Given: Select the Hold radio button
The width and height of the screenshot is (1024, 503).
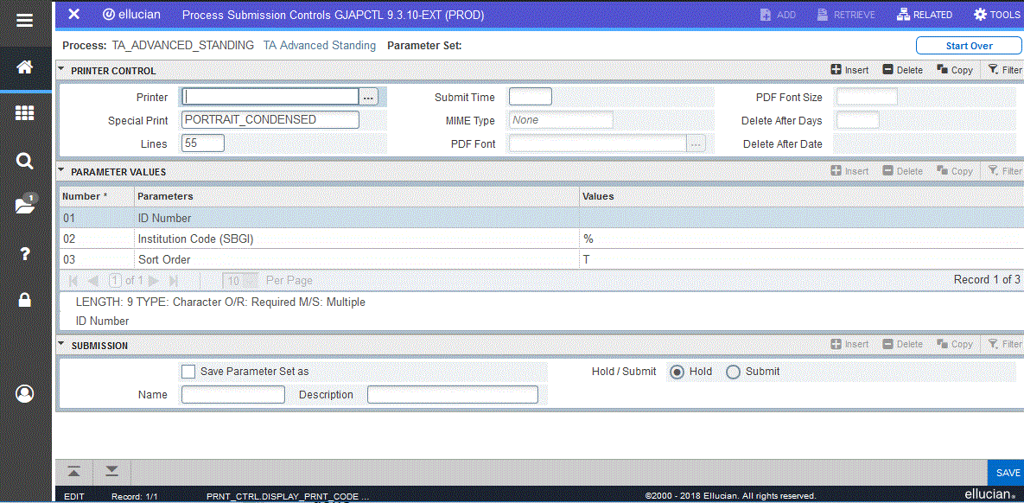Looking at the screenshot, I should [x=677, y=372].
